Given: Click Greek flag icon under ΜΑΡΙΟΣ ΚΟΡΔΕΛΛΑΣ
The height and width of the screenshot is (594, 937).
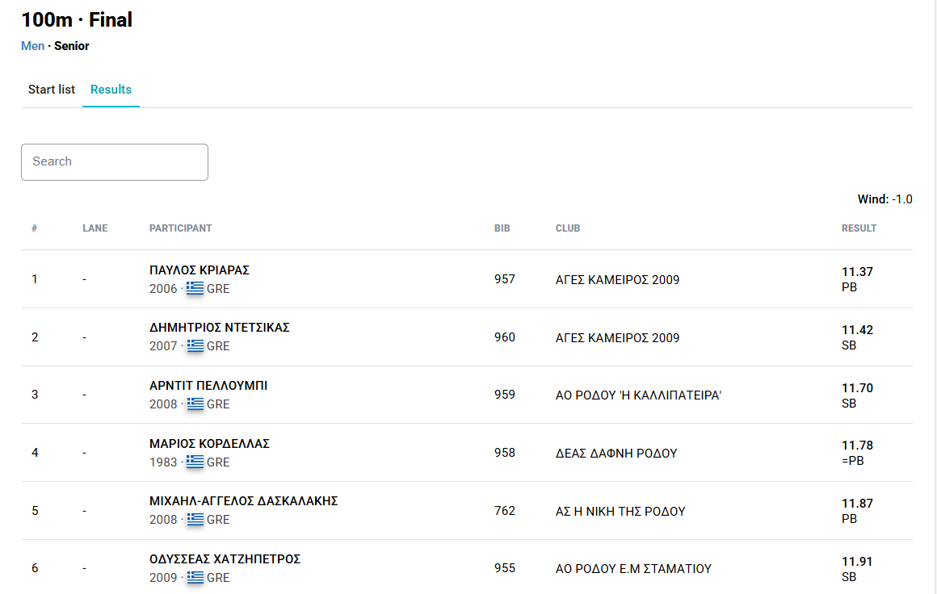Looking at the screenshot, I should pyautogui.click(x=195, y=462).
